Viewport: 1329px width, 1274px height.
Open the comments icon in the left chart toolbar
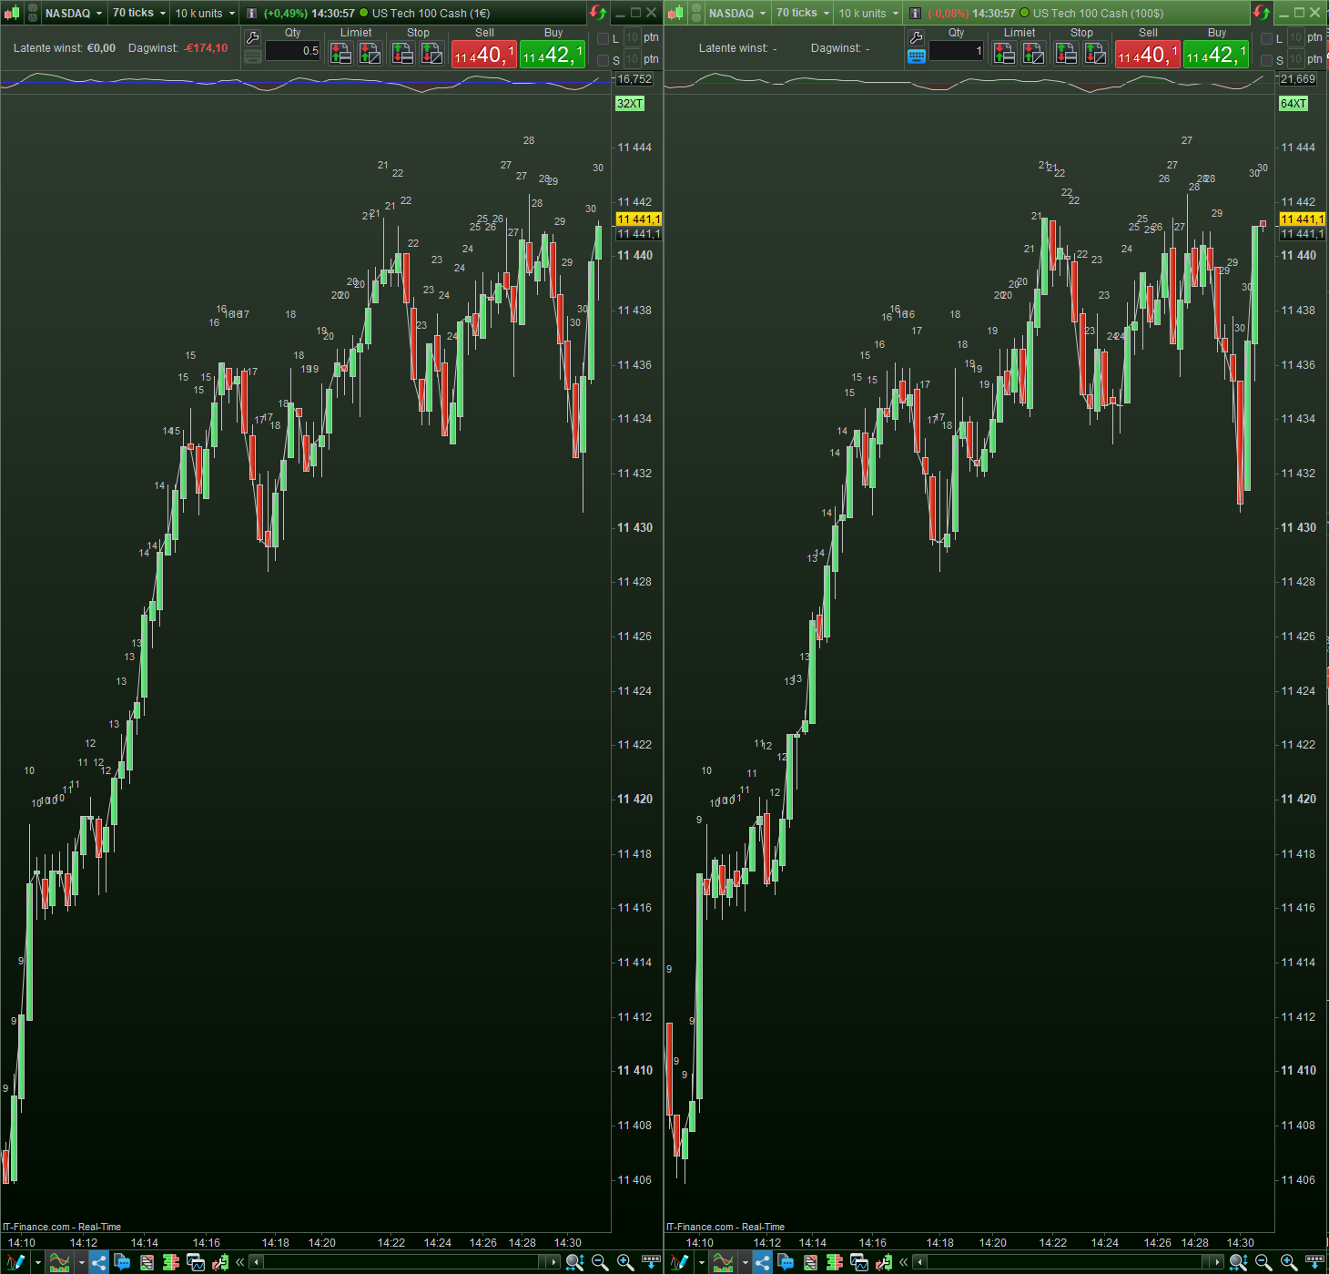pos(122,1262)
